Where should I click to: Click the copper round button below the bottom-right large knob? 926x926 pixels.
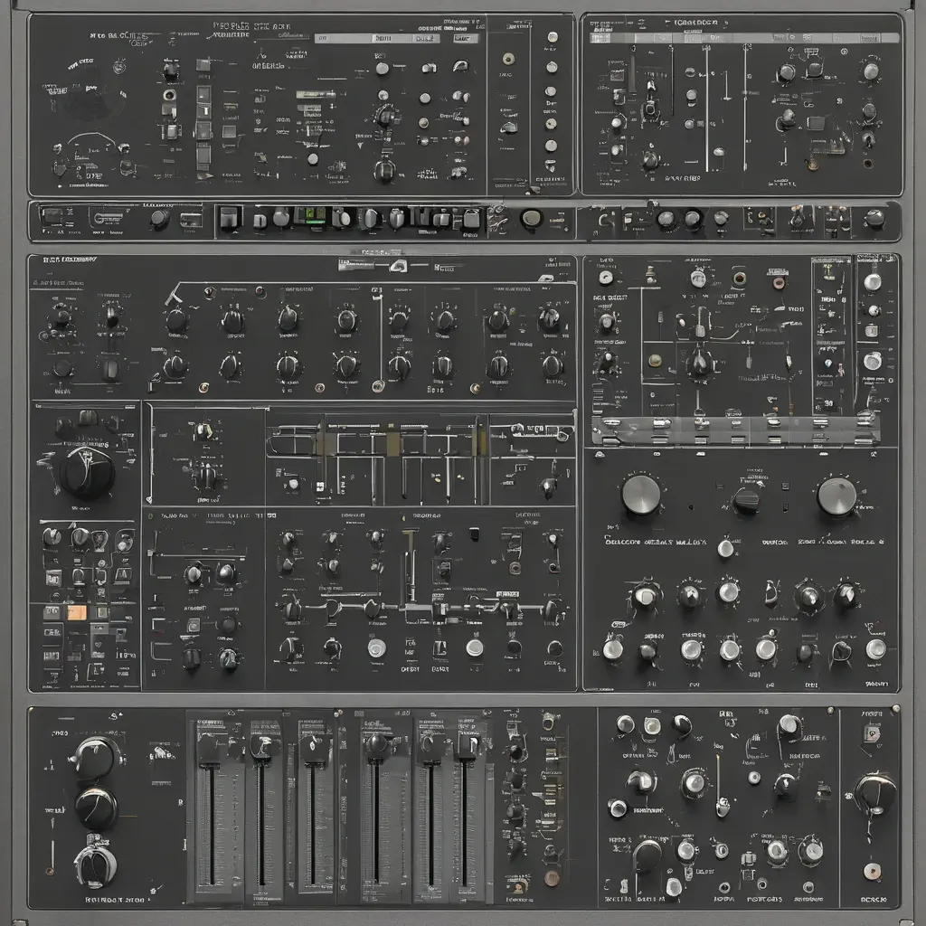(872, 871)
